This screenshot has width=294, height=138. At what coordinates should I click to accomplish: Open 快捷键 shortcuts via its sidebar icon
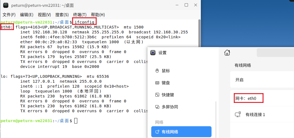pyautogui.click(x=157, y=95)
